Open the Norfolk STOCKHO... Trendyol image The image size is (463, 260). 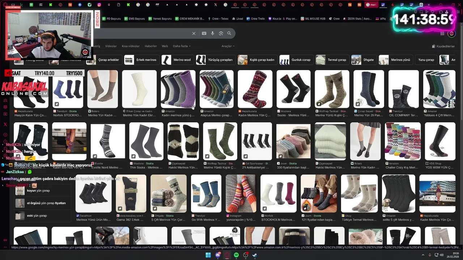[68, 89]
